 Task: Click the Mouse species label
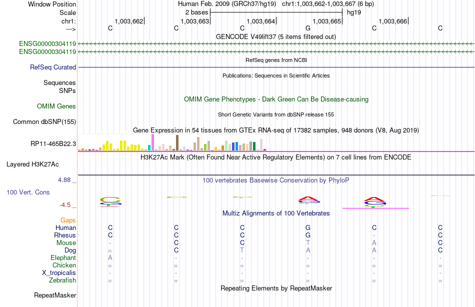[x=66, y=243]
